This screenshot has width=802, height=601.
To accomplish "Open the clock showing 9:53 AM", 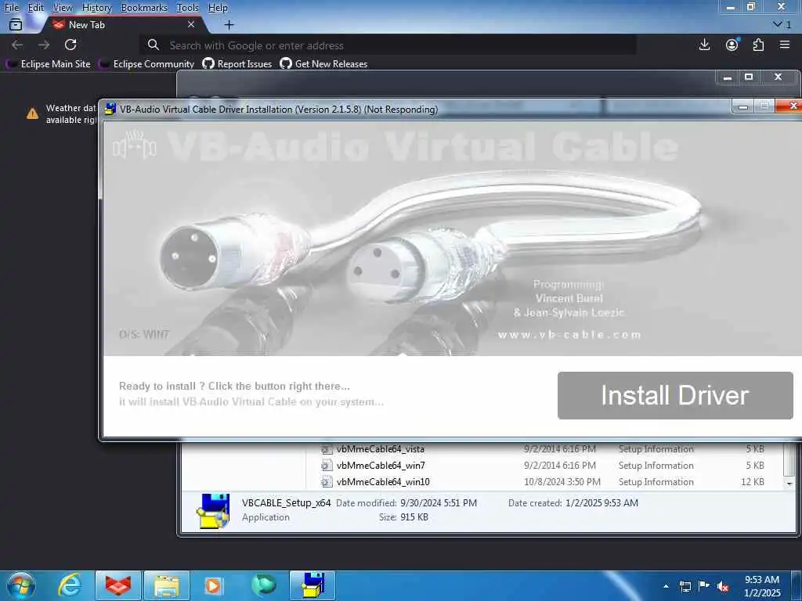I will tap(762, 586).
